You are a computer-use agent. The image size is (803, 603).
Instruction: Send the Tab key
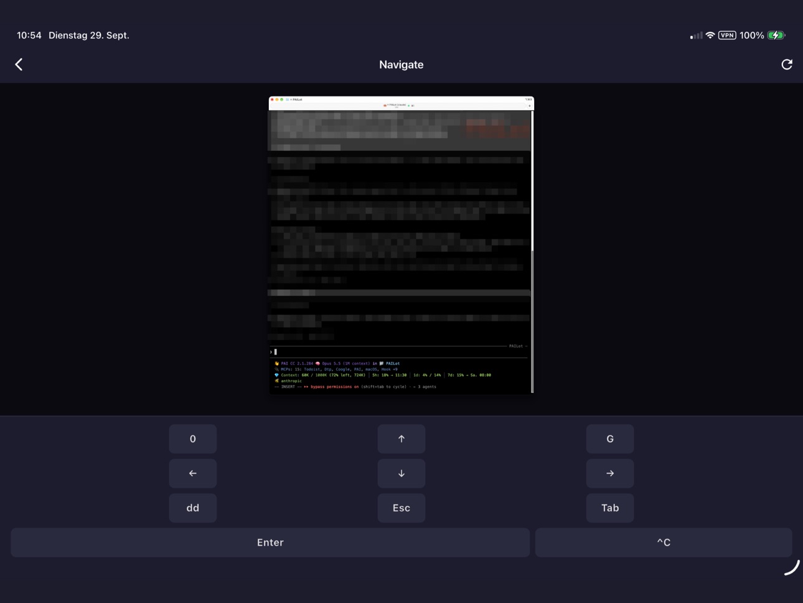[610, 508]
